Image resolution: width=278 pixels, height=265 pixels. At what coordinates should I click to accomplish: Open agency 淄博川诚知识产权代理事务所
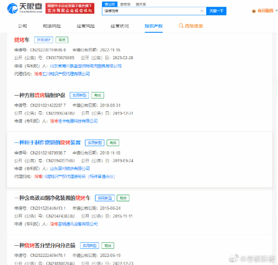[x=74, y=176]
